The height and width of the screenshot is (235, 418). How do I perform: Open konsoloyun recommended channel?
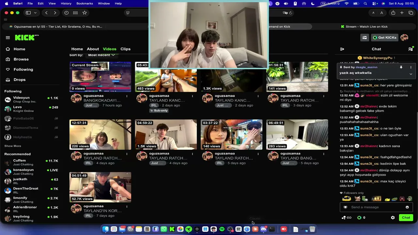pyautogui.click(x=31, y=172)
